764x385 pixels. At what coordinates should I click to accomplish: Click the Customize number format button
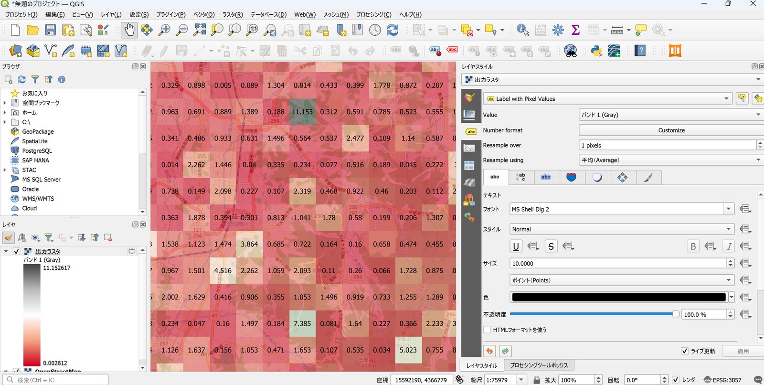click(x=671, y=130)
